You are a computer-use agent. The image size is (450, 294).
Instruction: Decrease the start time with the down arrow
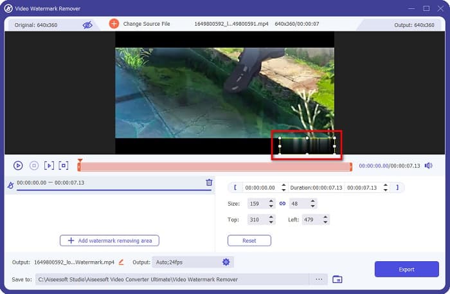(283, 190)
